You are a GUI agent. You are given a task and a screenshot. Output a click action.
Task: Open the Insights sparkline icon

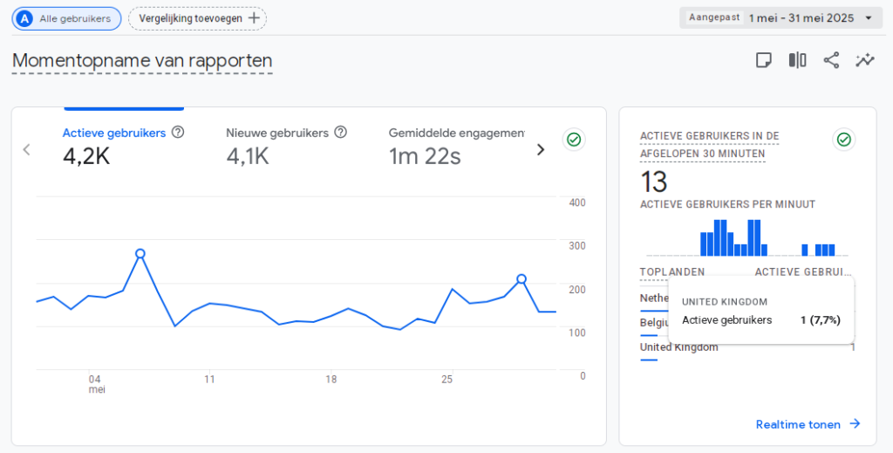[x=864, y=60]
